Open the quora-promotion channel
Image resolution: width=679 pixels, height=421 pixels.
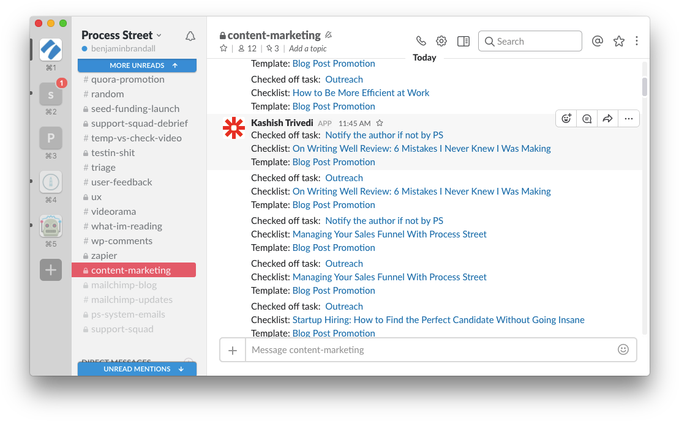[127, 79]
